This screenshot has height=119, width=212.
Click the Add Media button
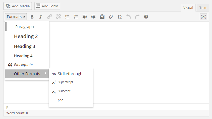click(x=18, y=6)
